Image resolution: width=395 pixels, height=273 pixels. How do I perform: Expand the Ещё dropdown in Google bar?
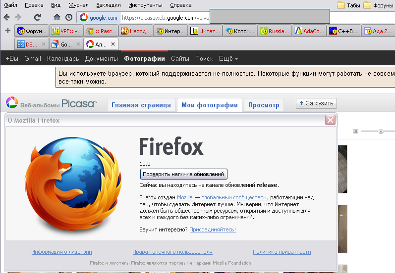228,58
